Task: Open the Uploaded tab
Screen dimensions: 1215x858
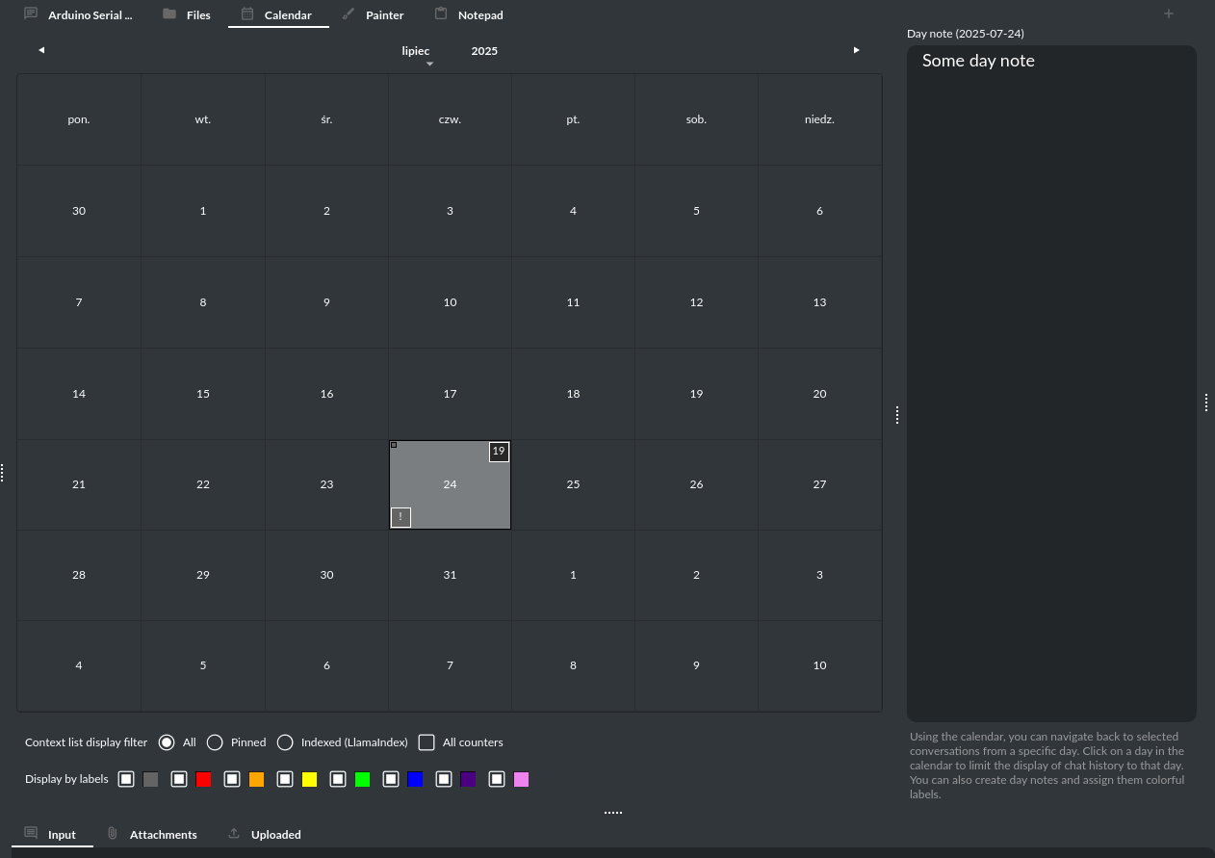Action: point(276,833)
